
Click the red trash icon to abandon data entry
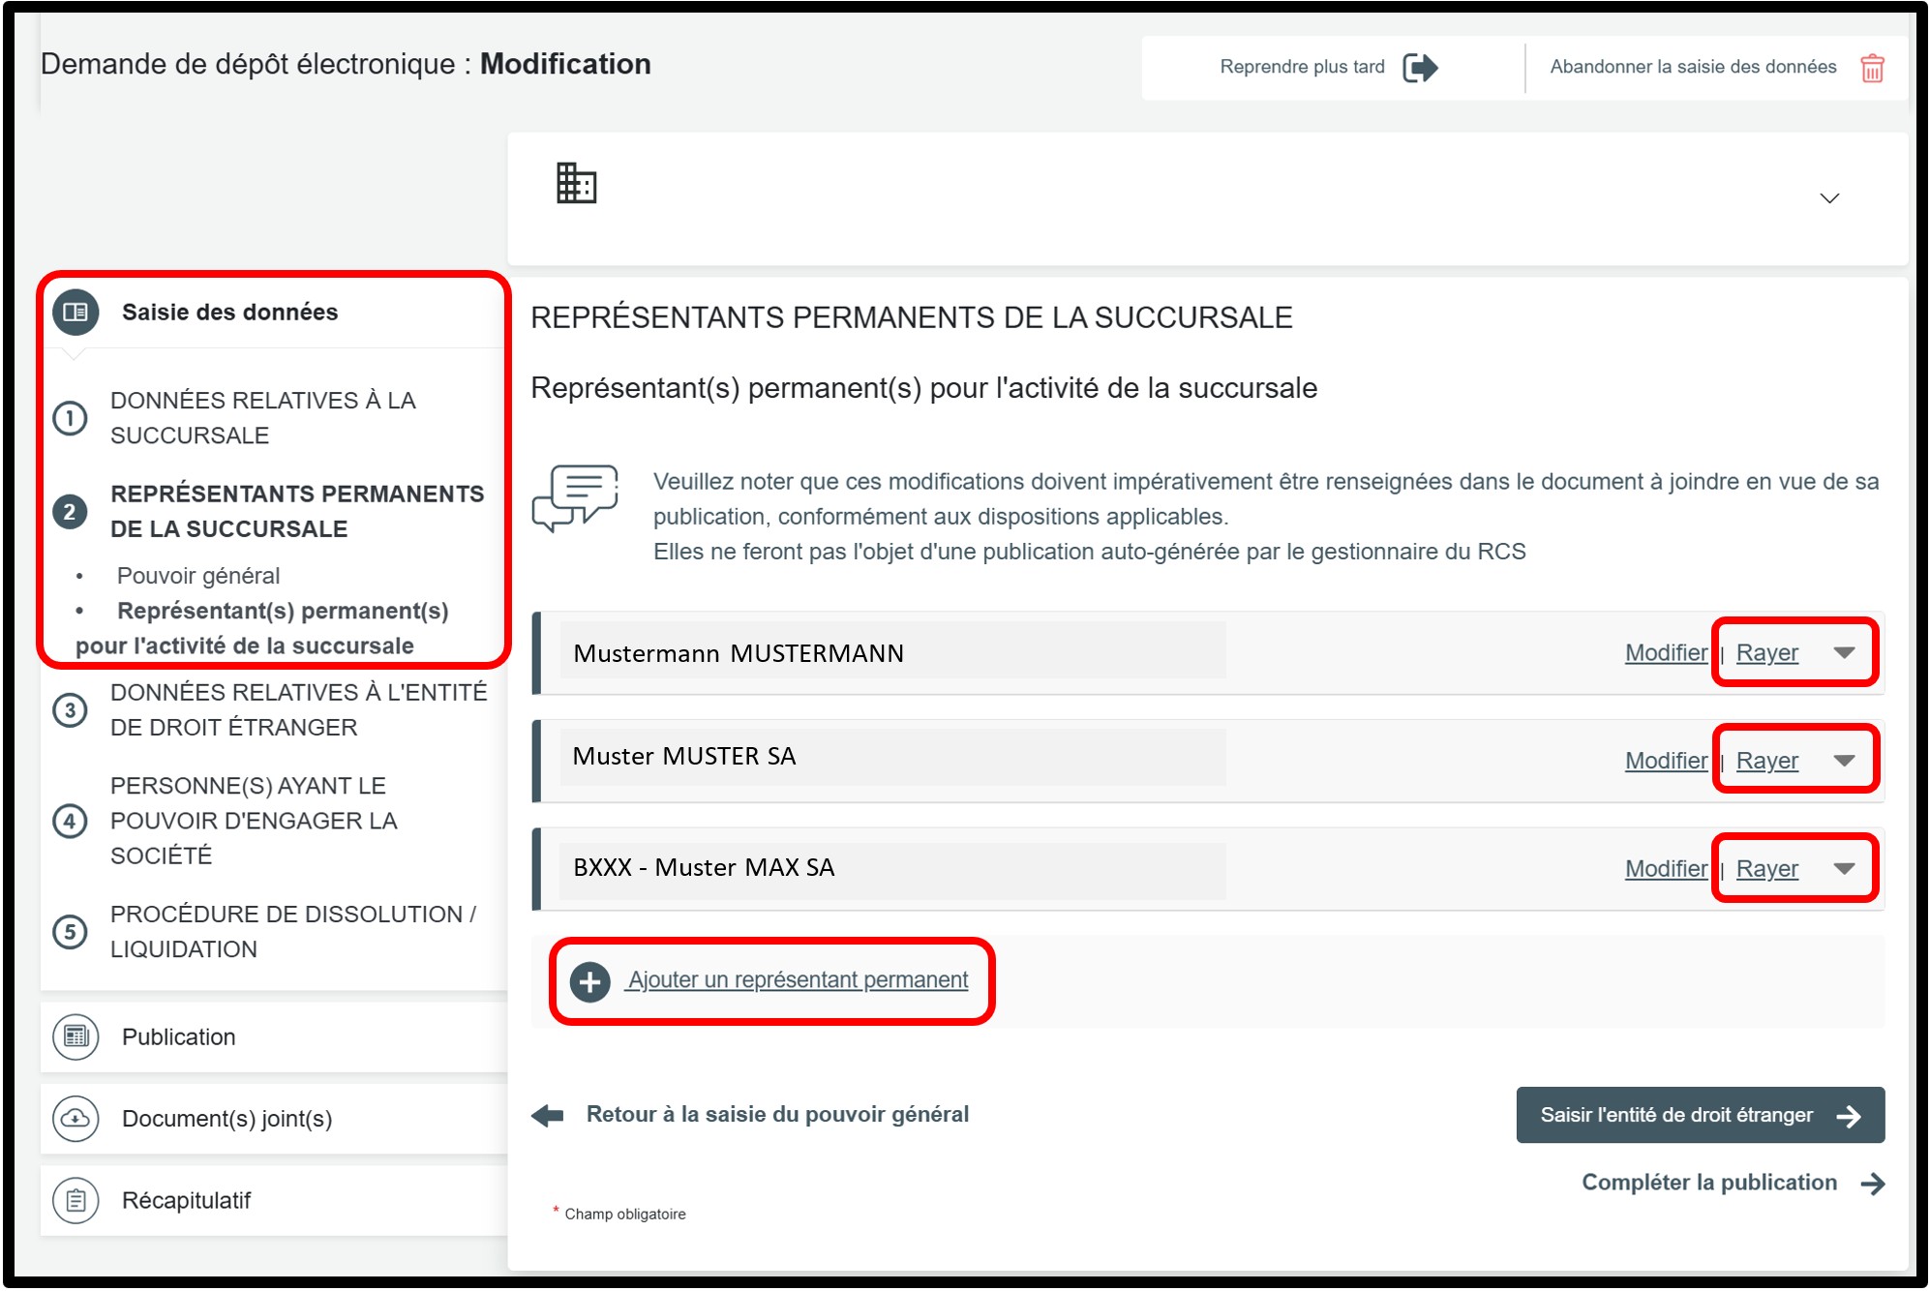(1872, 68)
